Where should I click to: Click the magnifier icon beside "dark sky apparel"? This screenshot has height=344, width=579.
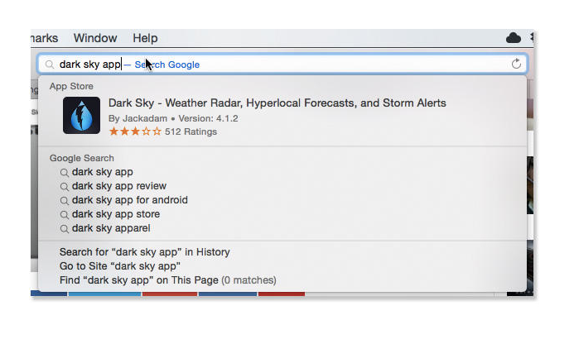point(64,228)
